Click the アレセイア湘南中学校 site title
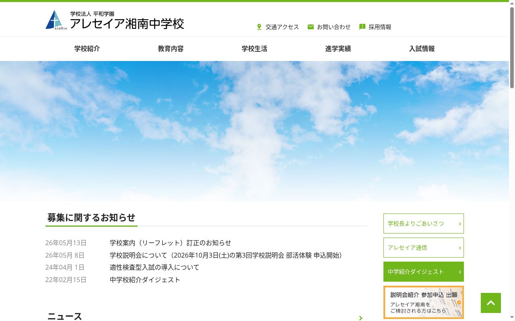This screenshot has width=515, height=321. point(127,24)
